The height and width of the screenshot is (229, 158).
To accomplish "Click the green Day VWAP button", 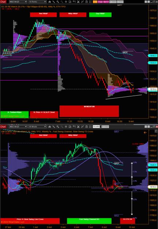I will click(100, 15).
